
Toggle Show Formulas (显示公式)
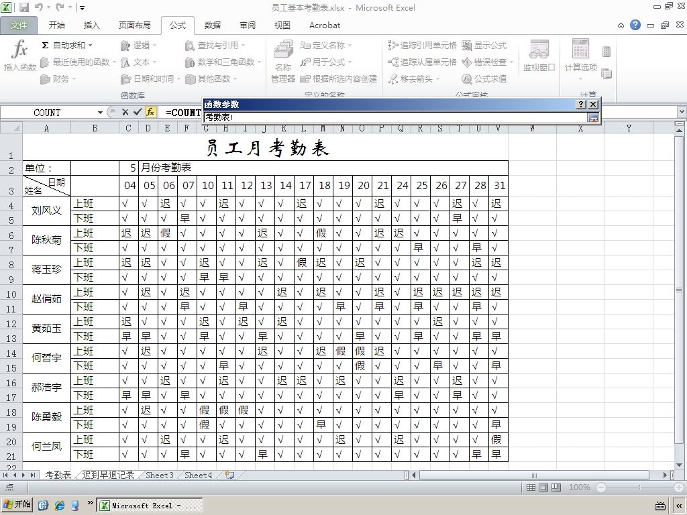pyautogui.click(x=484, y=45)
